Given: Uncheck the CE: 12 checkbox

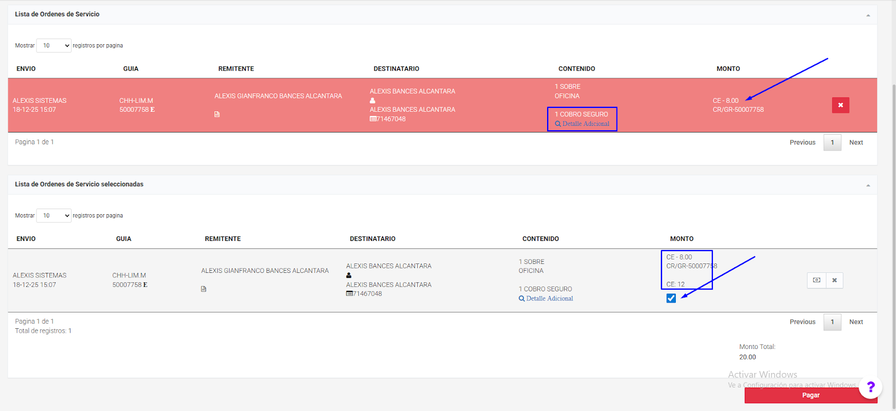Looking at the screenshot, I should point(671,299).
